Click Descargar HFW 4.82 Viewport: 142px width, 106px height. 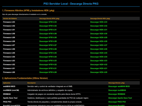(x=48, y=65)
